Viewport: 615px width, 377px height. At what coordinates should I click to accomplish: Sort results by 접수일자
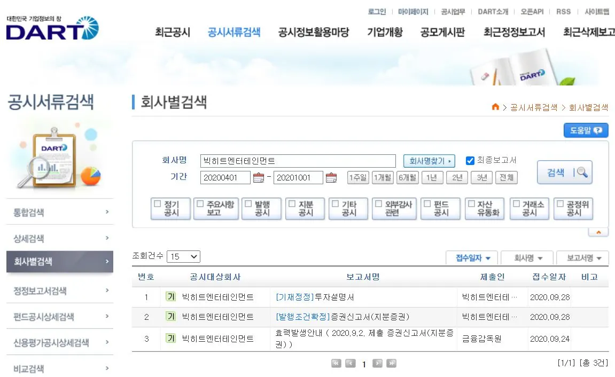point(472,258)
